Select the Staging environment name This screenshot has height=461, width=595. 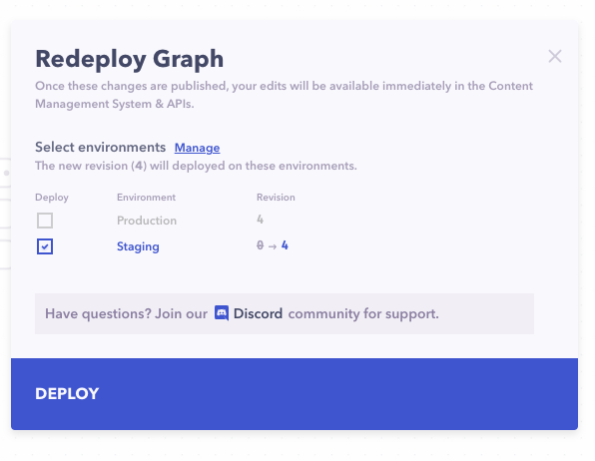[x=138, y=246]
